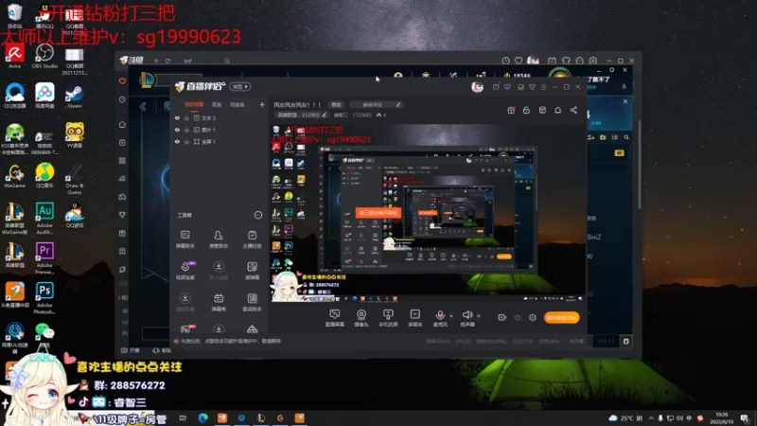Open the mail icon in companion title bar
The image size is (757, 426).
(x=496, y=87)
